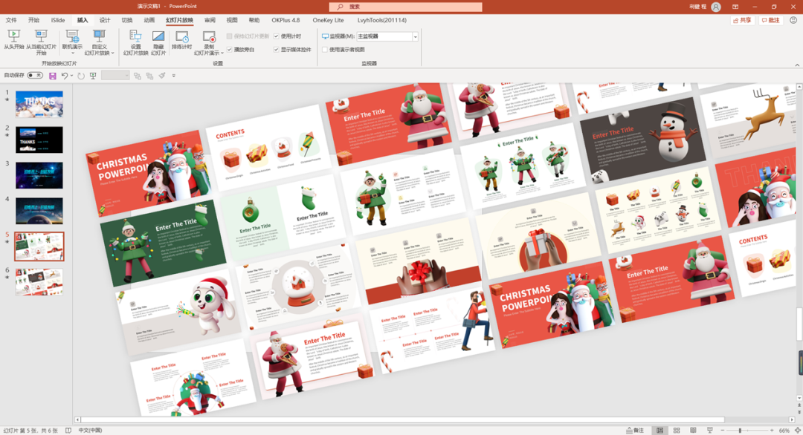Click zoom in plus button
The height and width of the screenshot is (435, 803).
click(772, 431)
